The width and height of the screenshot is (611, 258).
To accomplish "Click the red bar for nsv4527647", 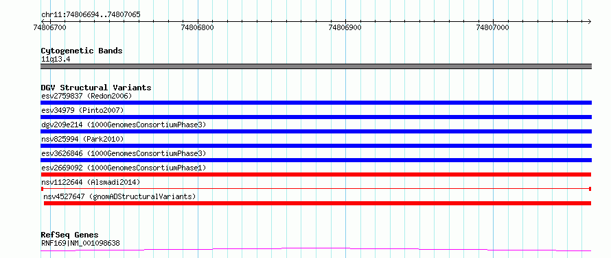I will tap(318, 203).
